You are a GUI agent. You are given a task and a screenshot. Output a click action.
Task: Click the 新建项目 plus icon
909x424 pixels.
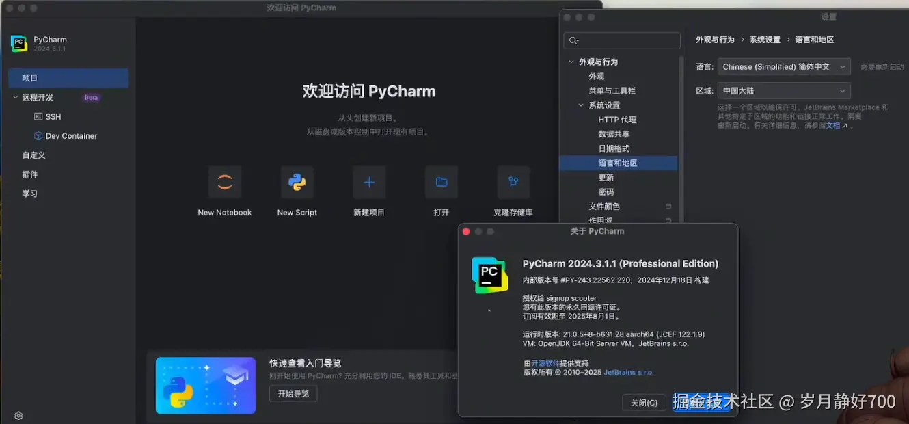pos(369,182)
